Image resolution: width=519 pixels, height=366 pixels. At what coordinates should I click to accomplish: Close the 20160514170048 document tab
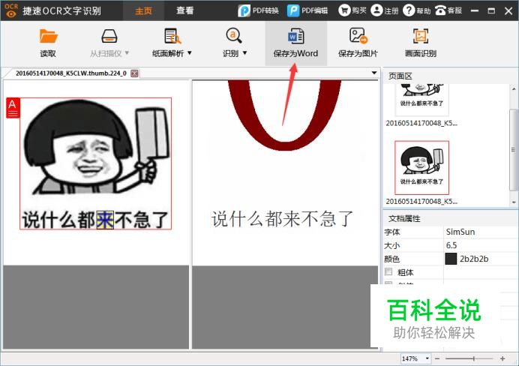point(134,73)
